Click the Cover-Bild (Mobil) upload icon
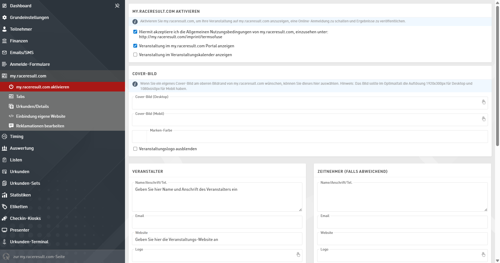 [483, 119]
